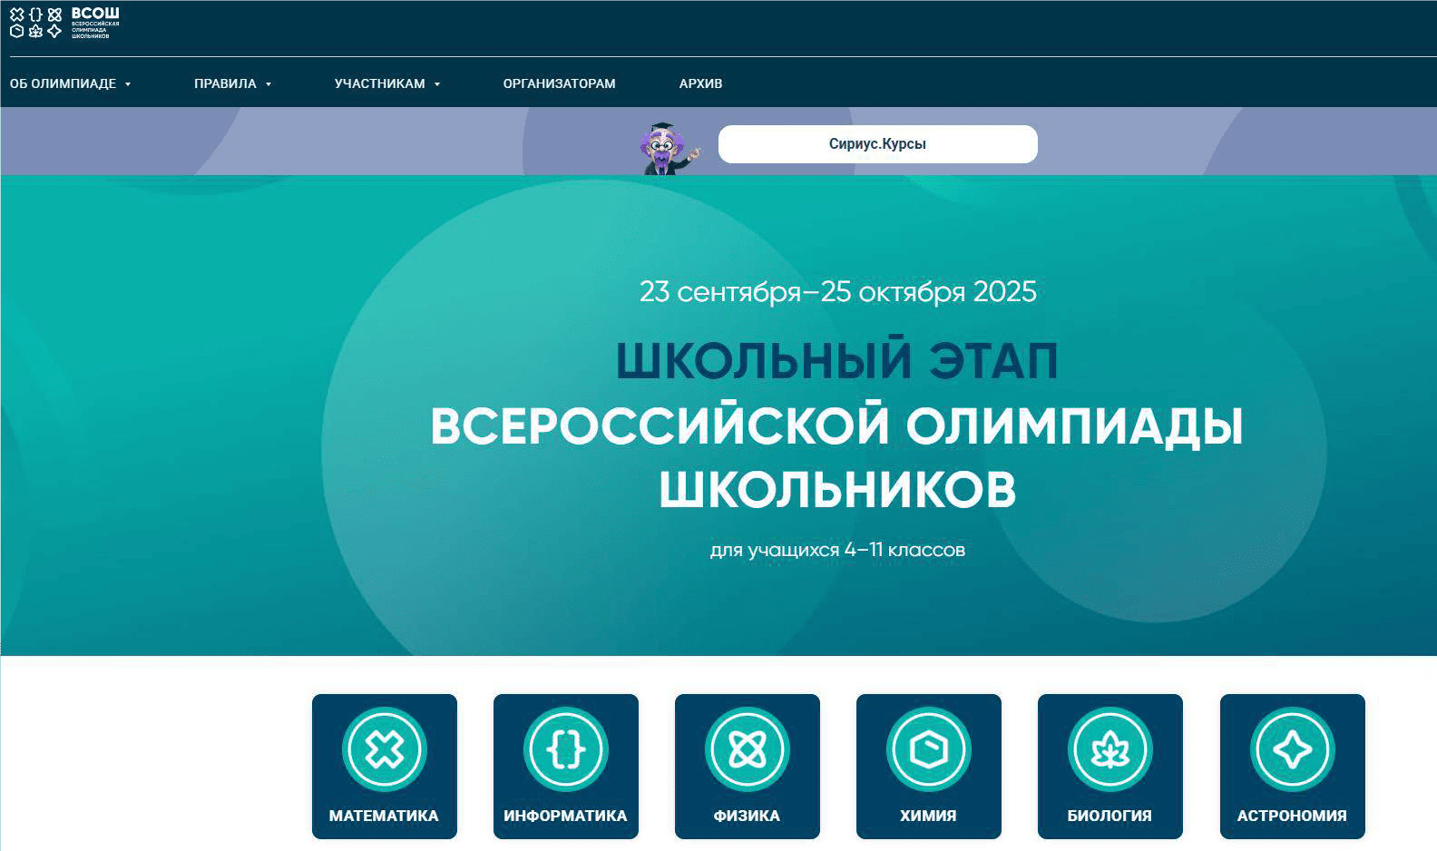Screen dimensions: 1437x851
Task: Open the Участникам dropdown menu
Action: pyautogui.click(x=386, y=83)
